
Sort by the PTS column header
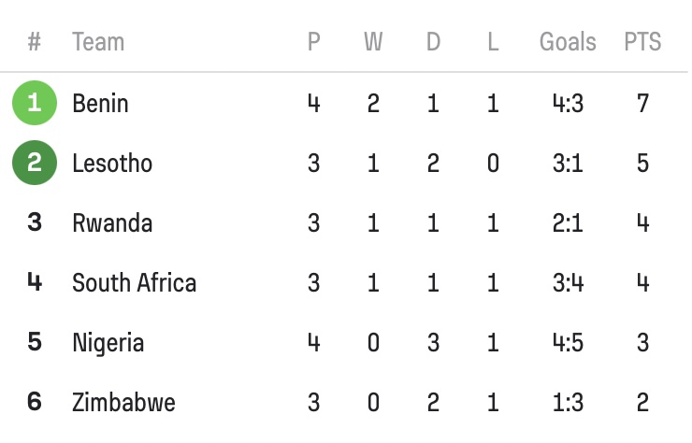642,42
